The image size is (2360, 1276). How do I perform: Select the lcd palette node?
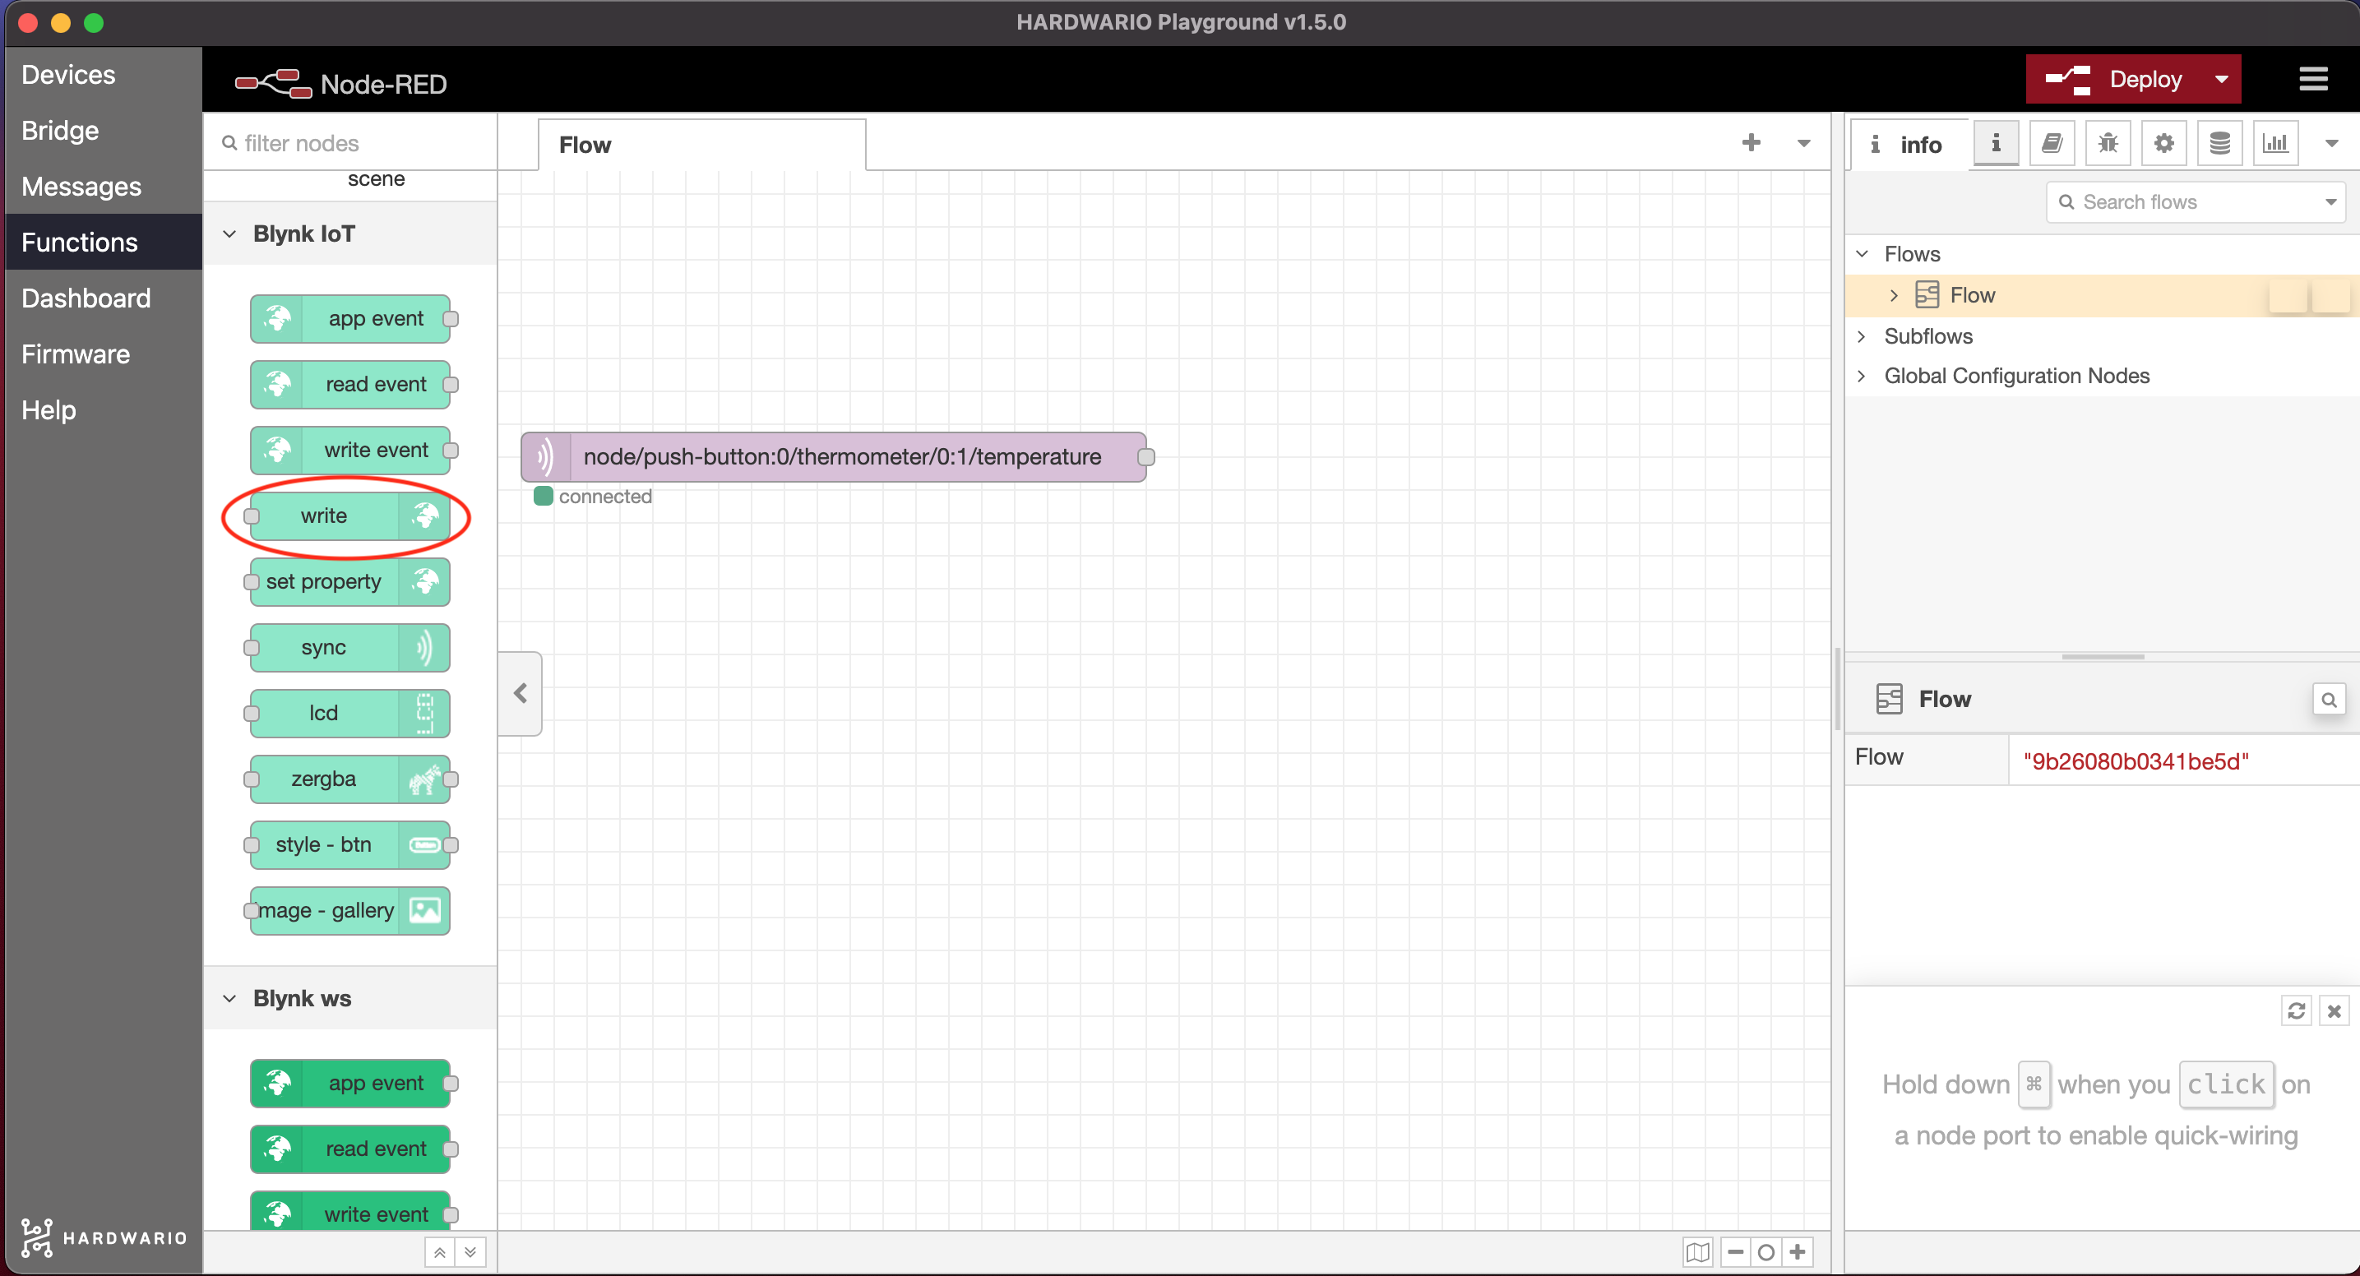click(350, 713)
